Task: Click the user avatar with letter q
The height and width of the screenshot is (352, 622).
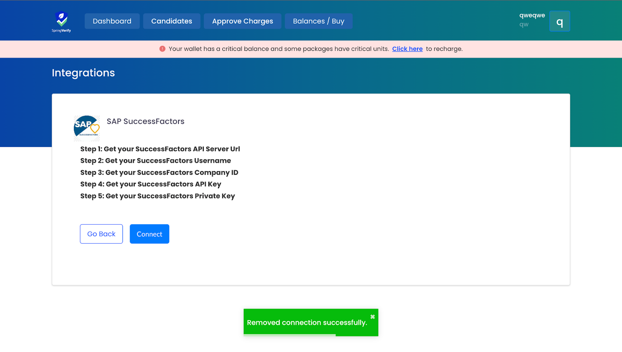Action: click(x=559, y=21)
